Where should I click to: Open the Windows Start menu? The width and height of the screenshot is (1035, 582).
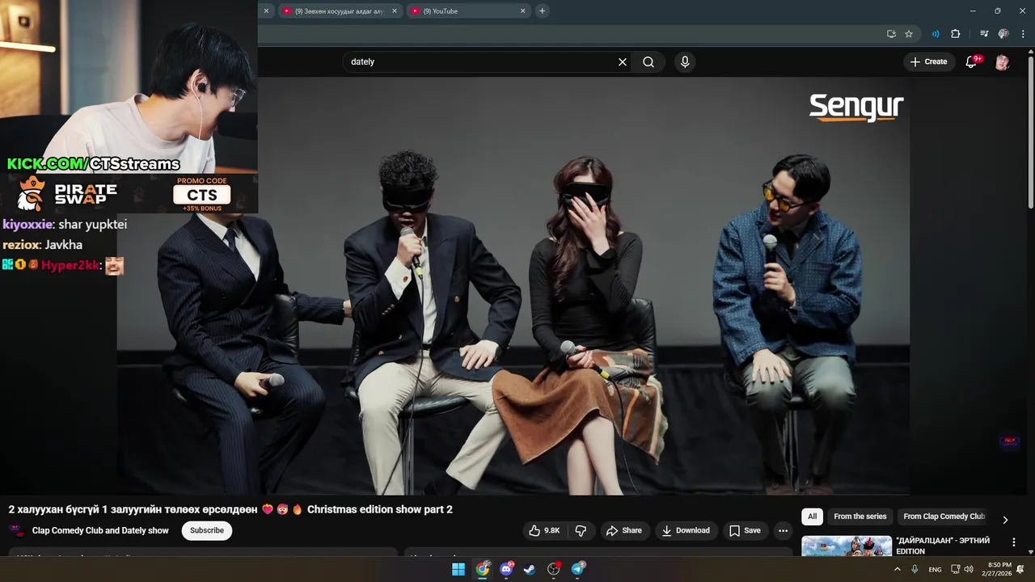tap(458, 569)
